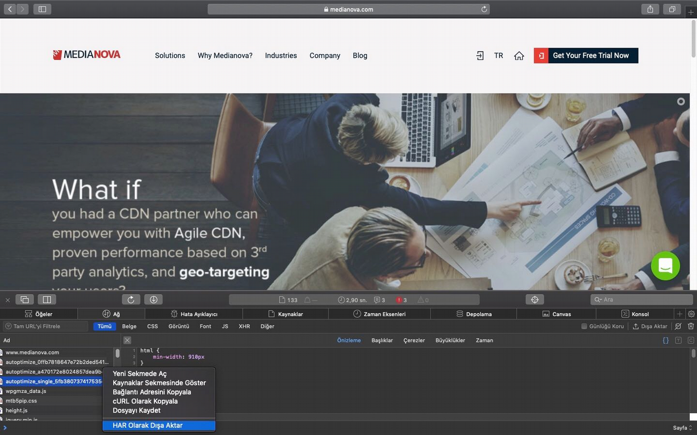
Task: Filter network requests by XHR
Action: (x=244, y=326)
